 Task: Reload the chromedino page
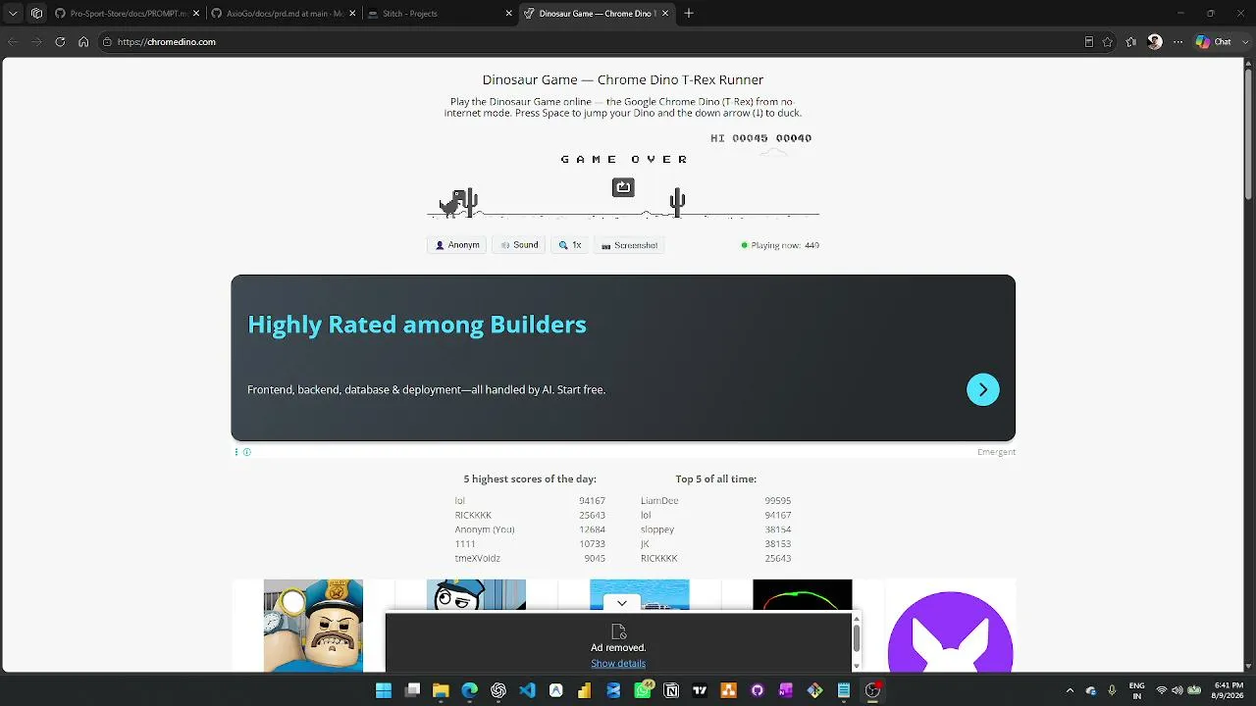60,42
